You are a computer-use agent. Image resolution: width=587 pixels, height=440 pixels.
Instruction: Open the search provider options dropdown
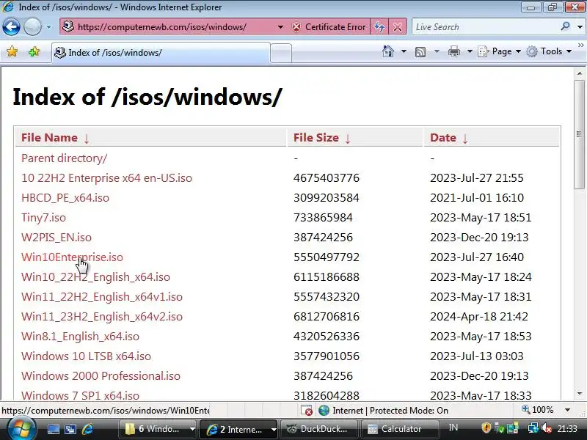(580, 27)
